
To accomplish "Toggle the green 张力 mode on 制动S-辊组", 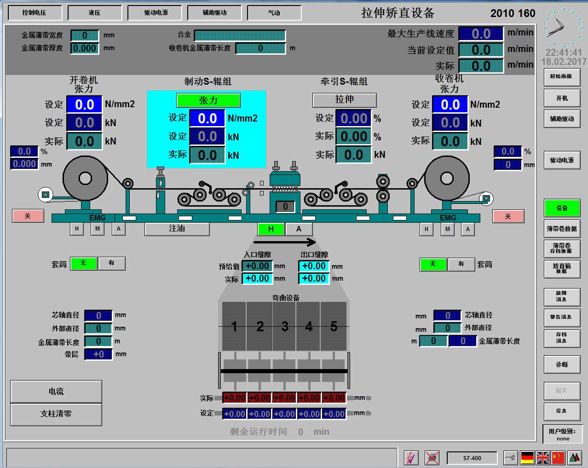I will pos(208,100).
